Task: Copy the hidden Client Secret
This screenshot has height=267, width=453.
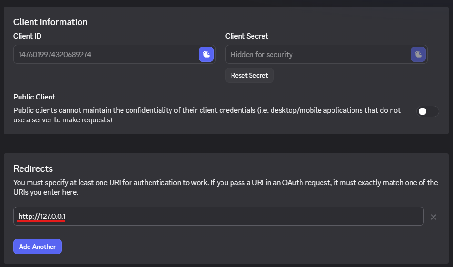Action: 418,54
